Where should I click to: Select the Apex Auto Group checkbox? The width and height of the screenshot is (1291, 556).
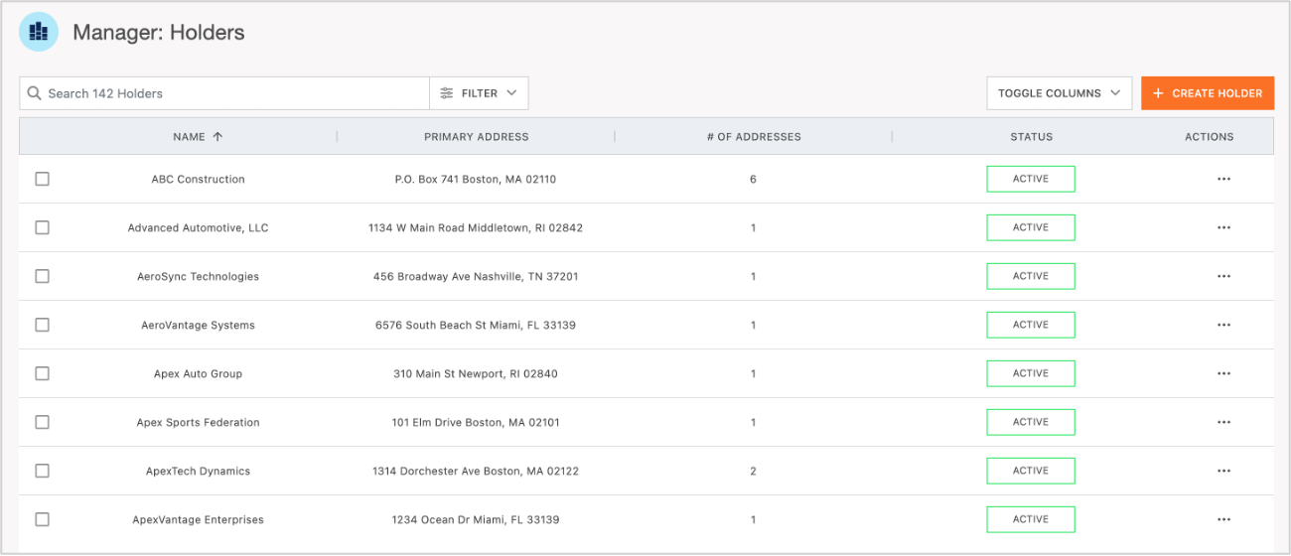click(x=42, y=373)
